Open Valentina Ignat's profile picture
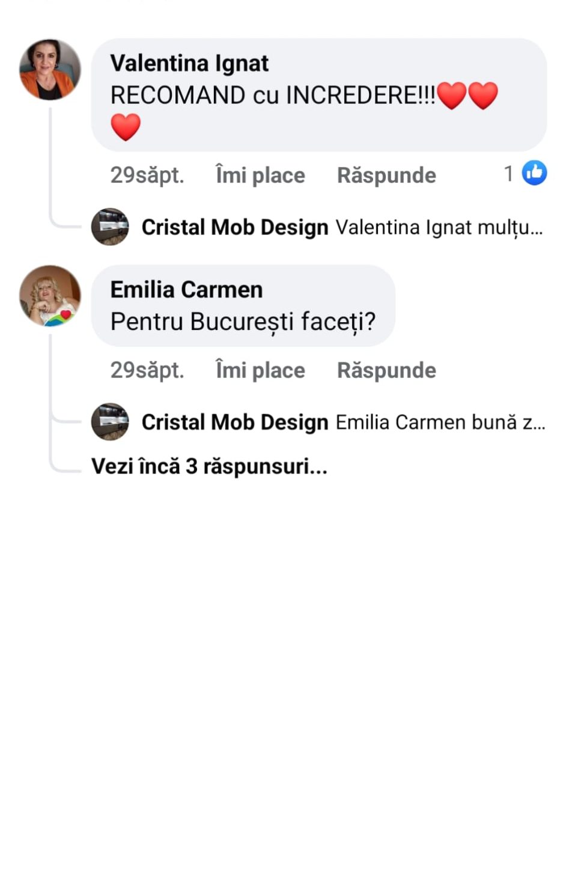This screenshot has width=566, height=896. [x=50, y=69]
